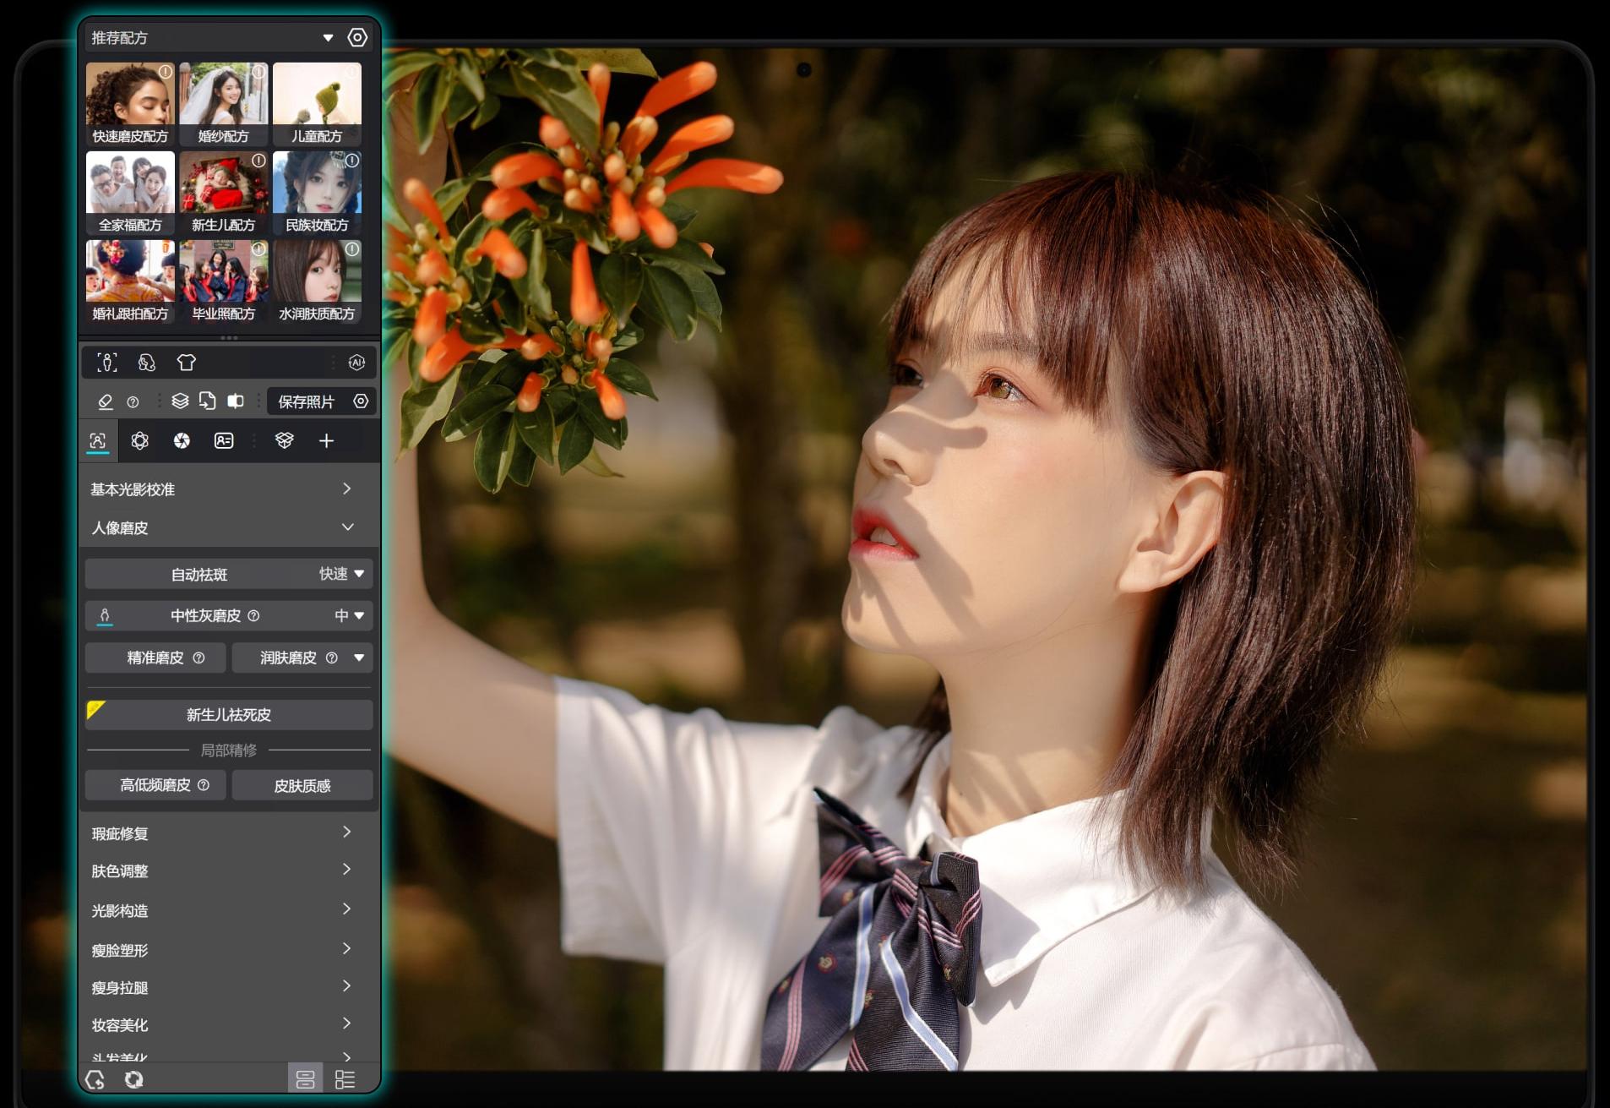
Task: Open the 推荐配方 dropdown arrow
Action: (x=328, y=38)
